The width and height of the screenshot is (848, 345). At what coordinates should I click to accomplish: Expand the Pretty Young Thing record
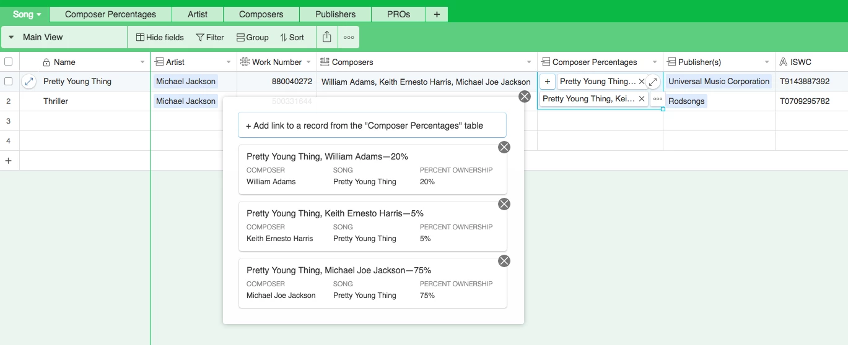[x=28, y=81]
